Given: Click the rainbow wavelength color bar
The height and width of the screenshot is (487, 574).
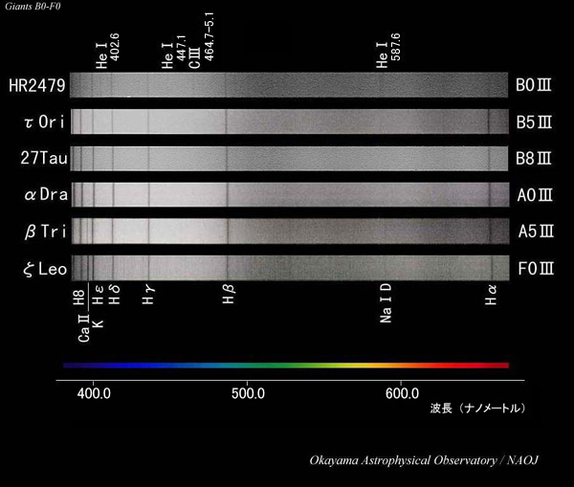Looking at the screenshot, I should [285, 365].
